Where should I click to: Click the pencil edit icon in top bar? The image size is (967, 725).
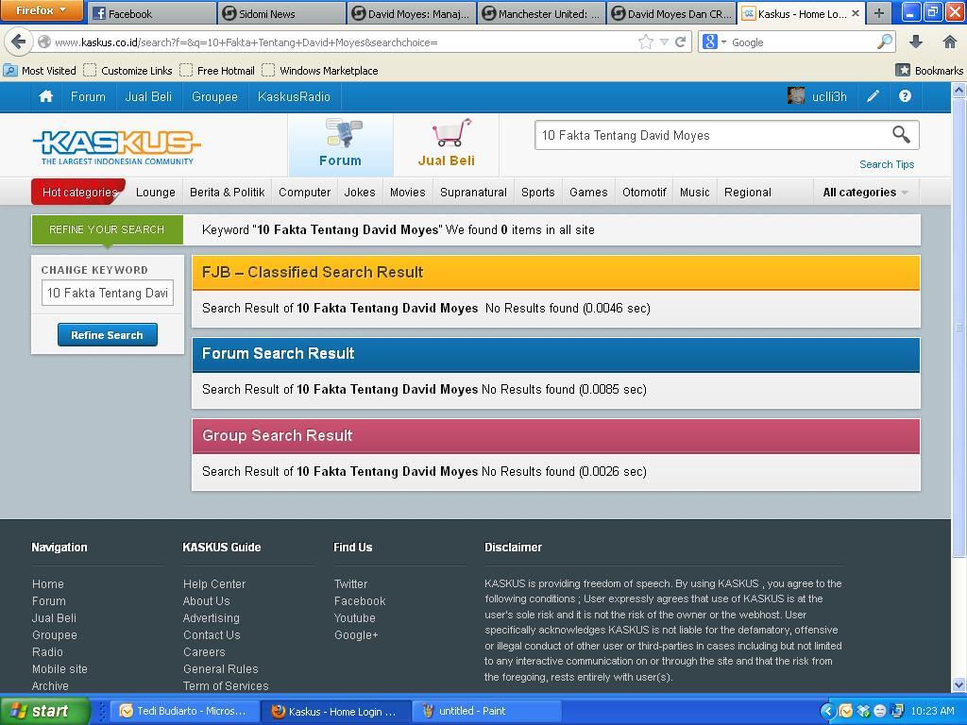pyautogui.click(x=873, y=96)
